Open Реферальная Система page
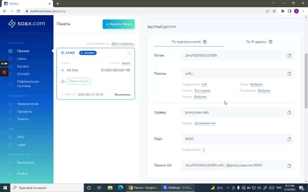 (x=28, y=84)
